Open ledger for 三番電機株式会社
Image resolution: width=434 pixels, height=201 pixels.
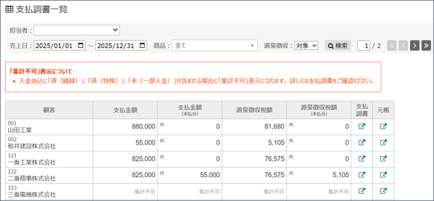(x=383, y=191)
